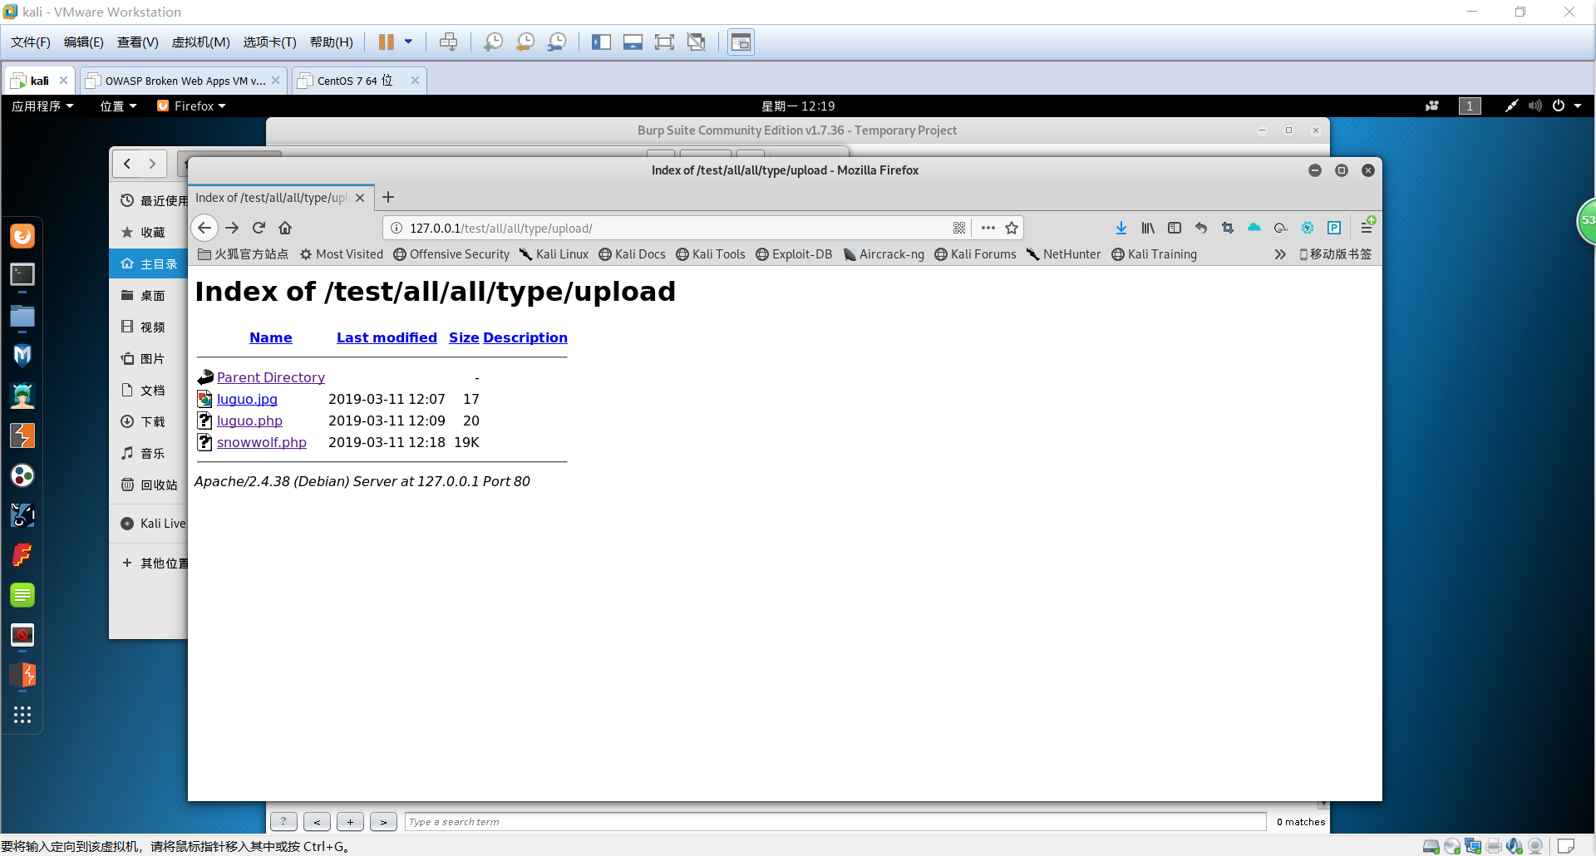Screen dimensions: 1596x856
Task: Open 火狐官方站点 bookmark folder
Action: pos(244,254)
